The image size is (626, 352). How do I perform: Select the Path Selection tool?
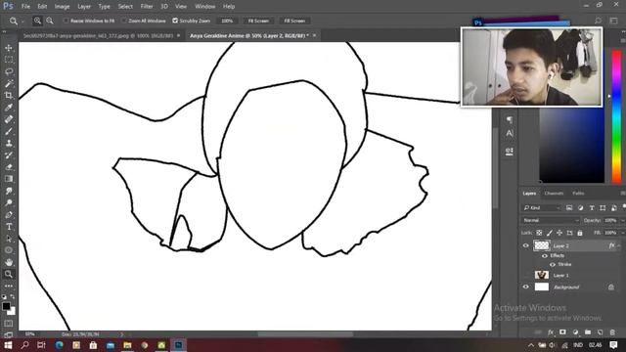[x=9, y=239]
